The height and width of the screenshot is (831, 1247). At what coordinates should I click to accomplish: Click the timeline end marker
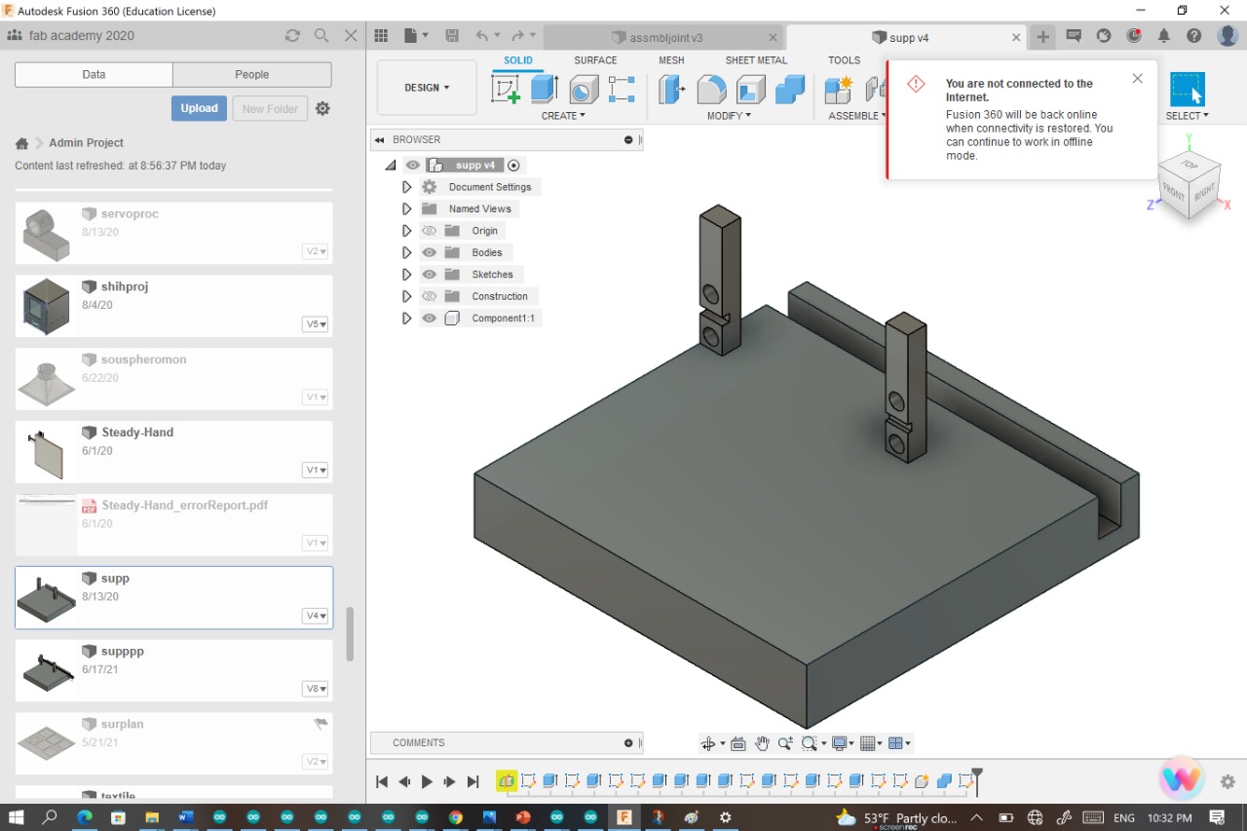coord(977,780)
